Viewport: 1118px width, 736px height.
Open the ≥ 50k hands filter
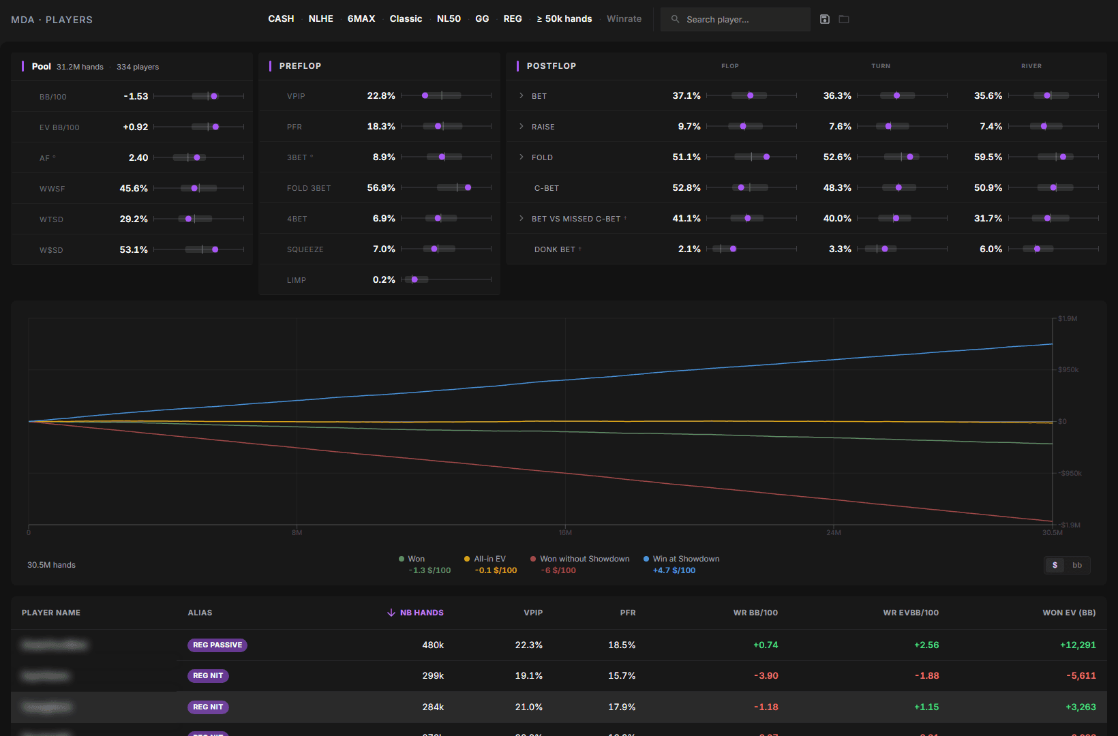click(x=564, y=19)
